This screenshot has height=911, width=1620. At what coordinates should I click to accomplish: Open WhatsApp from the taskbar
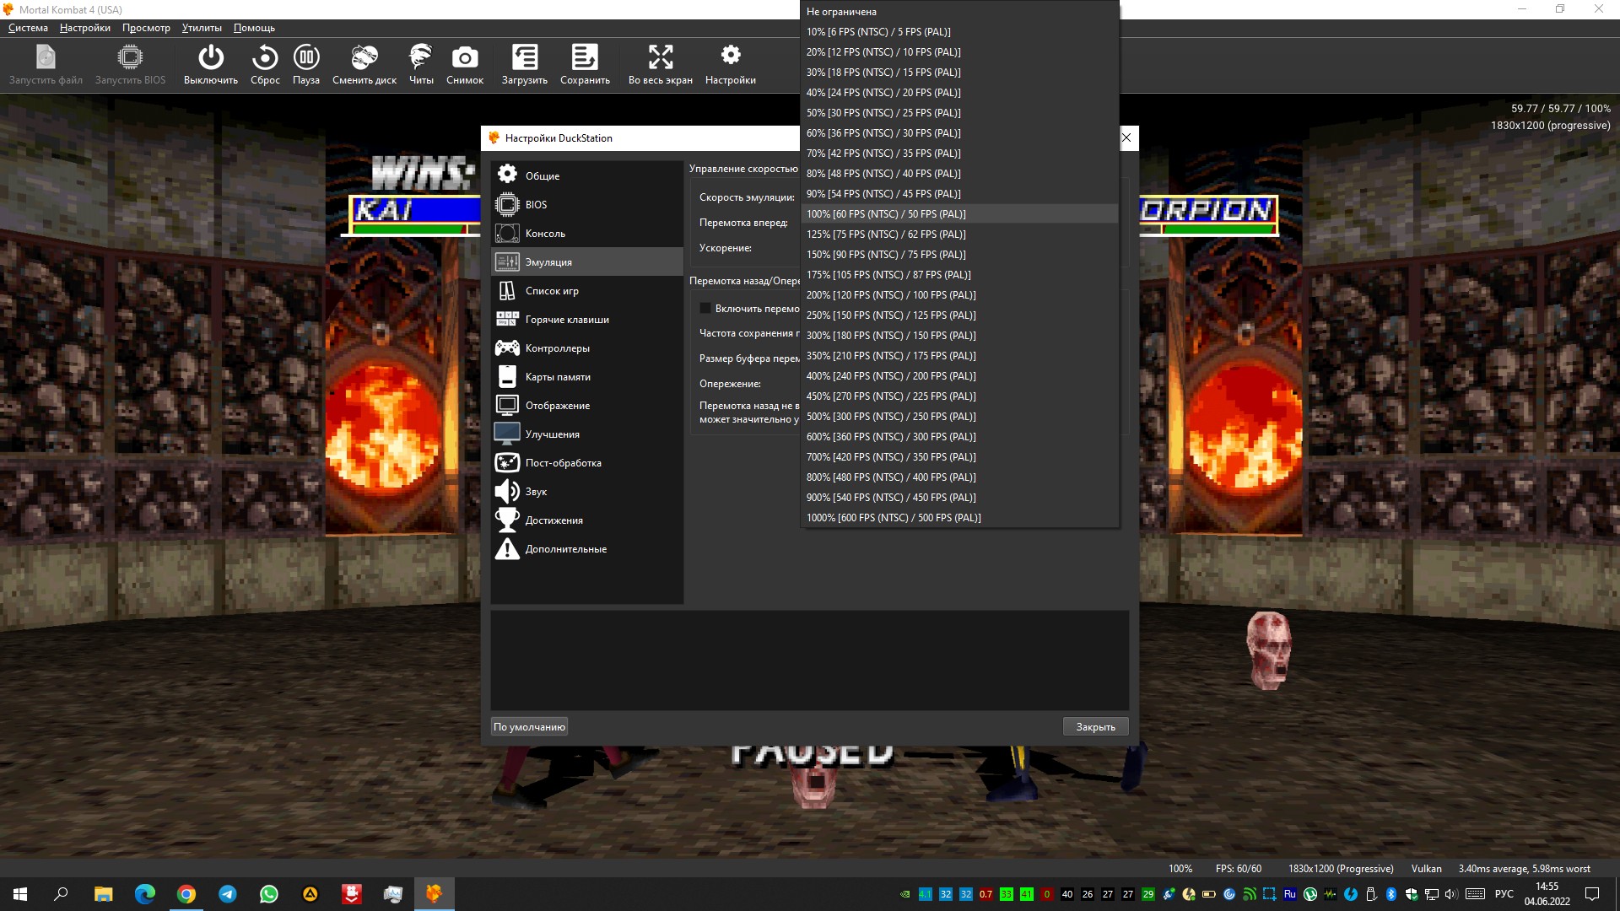[x=269, y=894]
